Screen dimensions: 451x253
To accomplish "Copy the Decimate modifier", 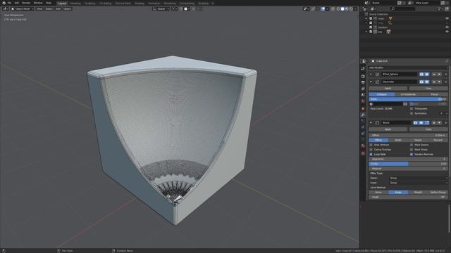I will point(428,89).
